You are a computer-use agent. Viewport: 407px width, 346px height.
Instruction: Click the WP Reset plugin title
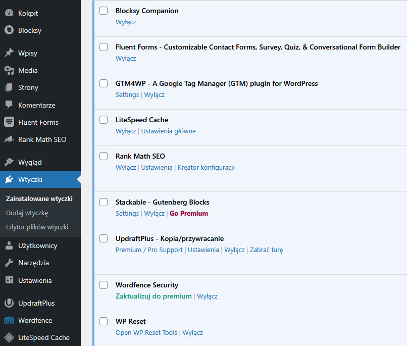coord(131,321)
